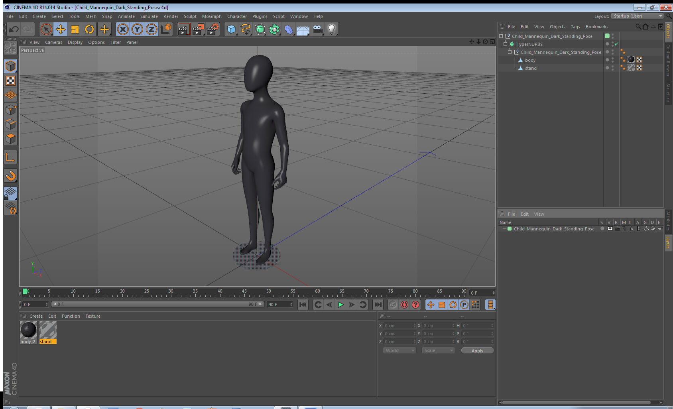Viewport: 673px width, 409px height.
Task: Select Polygons mode icon
Action: point(10,139)
